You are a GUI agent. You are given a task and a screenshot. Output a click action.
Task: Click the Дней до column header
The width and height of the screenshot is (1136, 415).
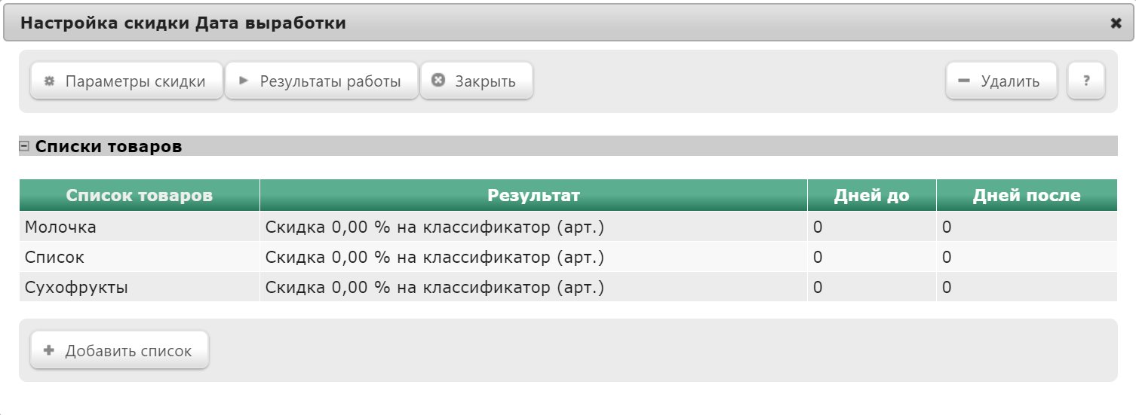872,195
